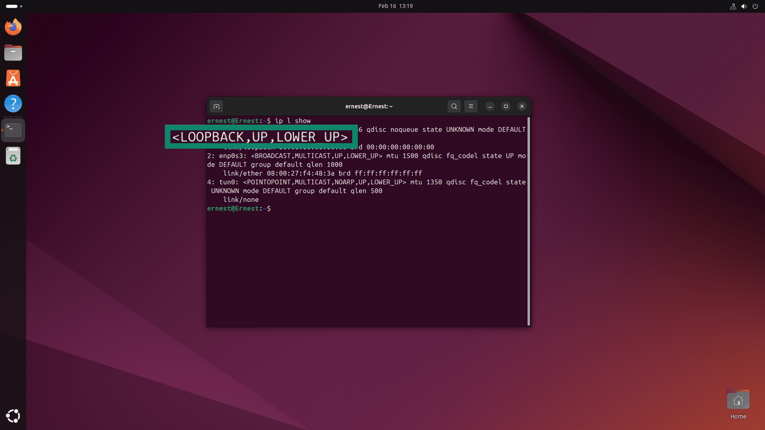Click volume icon in top bar
Image resolution: width=765 pixels, height=430 pixels.
click(x=744, y=6)
